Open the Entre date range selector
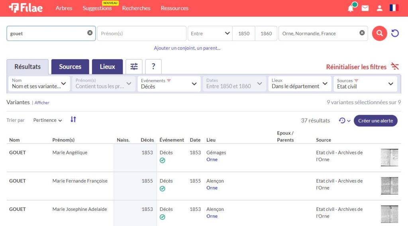This screenshot has height=226, width=408. tap(210, 33)
